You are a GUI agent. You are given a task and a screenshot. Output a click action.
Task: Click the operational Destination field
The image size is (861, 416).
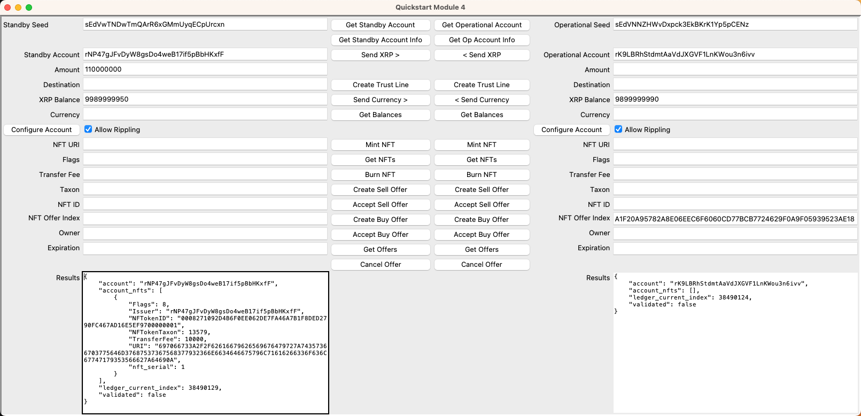735,84
